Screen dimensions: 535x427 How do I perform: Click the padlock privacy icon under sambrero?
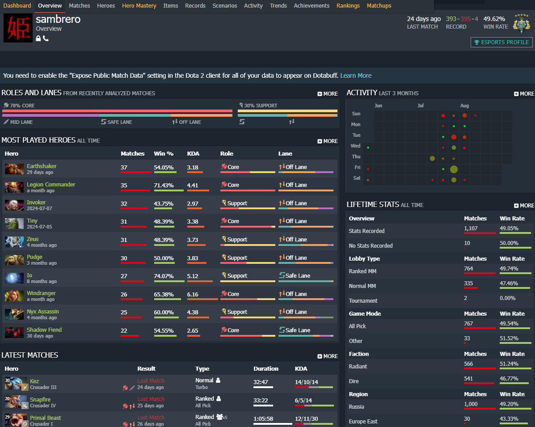pos(38,38)
